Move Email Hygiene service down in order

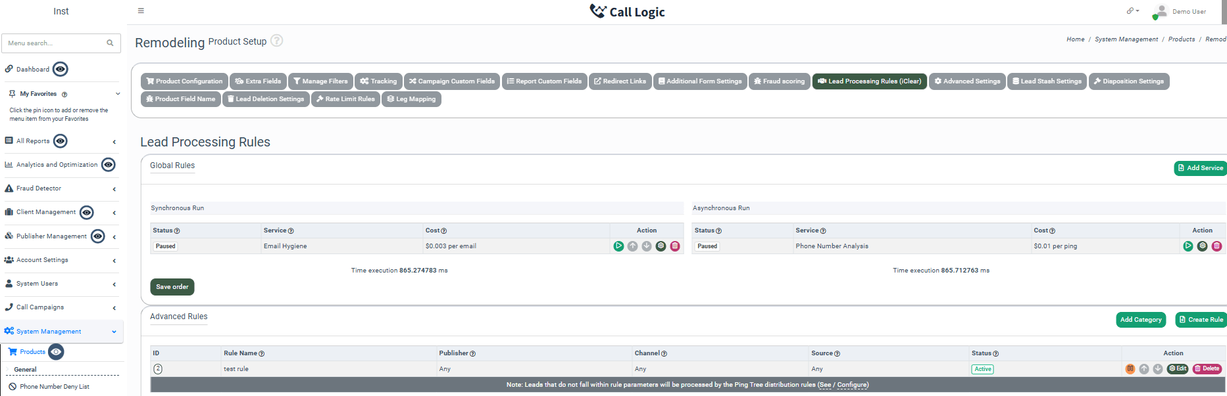tap(647, 246)
